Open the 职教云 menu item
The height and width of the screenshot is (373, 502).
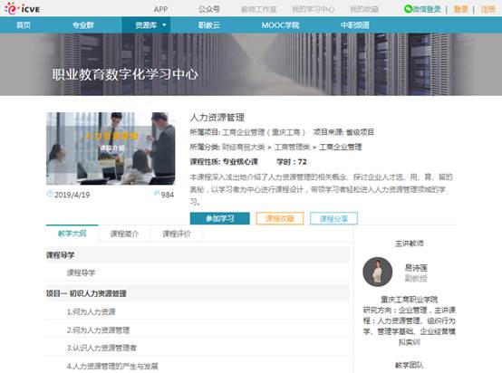(209, 25)
